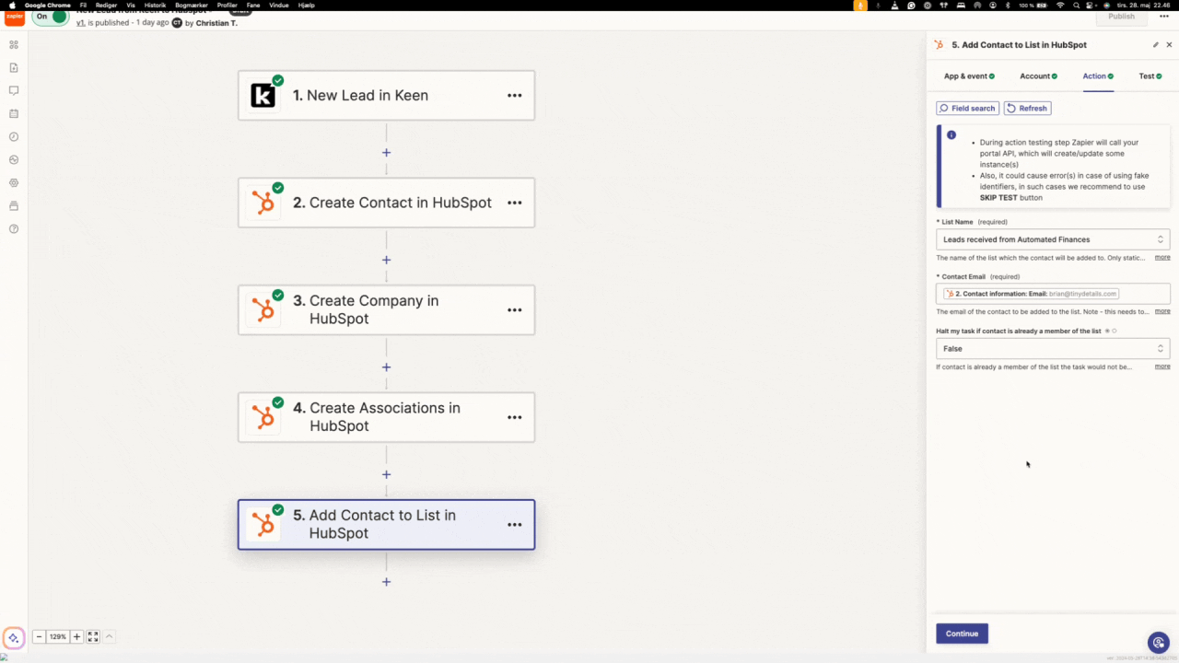
Task: Click the Field search button
Action: (967, 108)
